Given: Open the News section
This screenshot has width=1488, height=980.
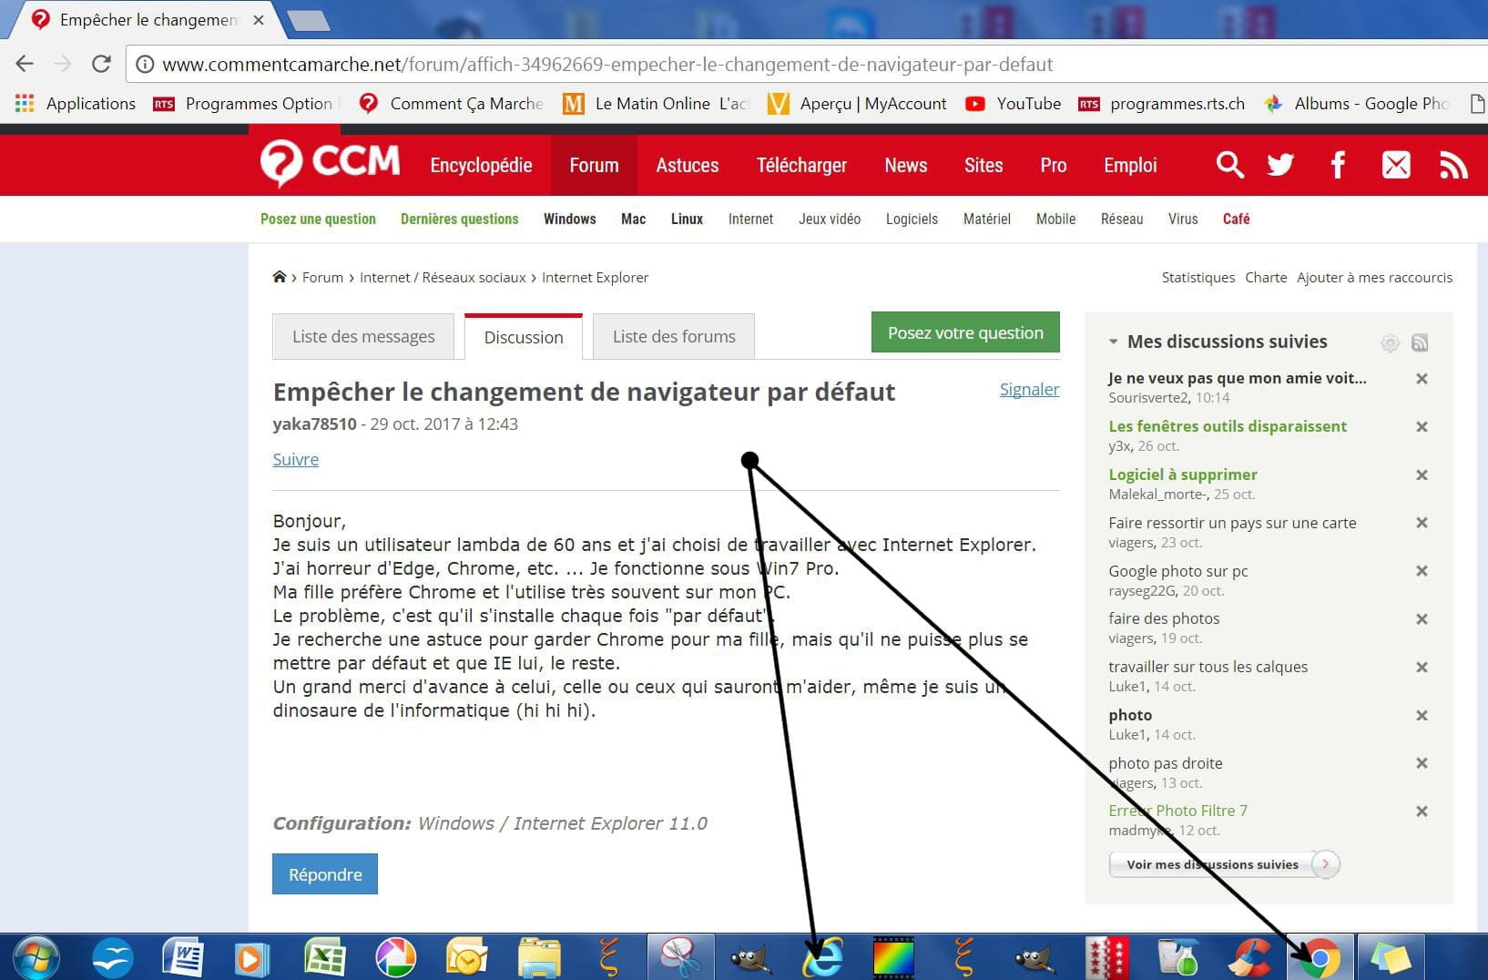Looking at the screenshot, I should click(906, 165).
